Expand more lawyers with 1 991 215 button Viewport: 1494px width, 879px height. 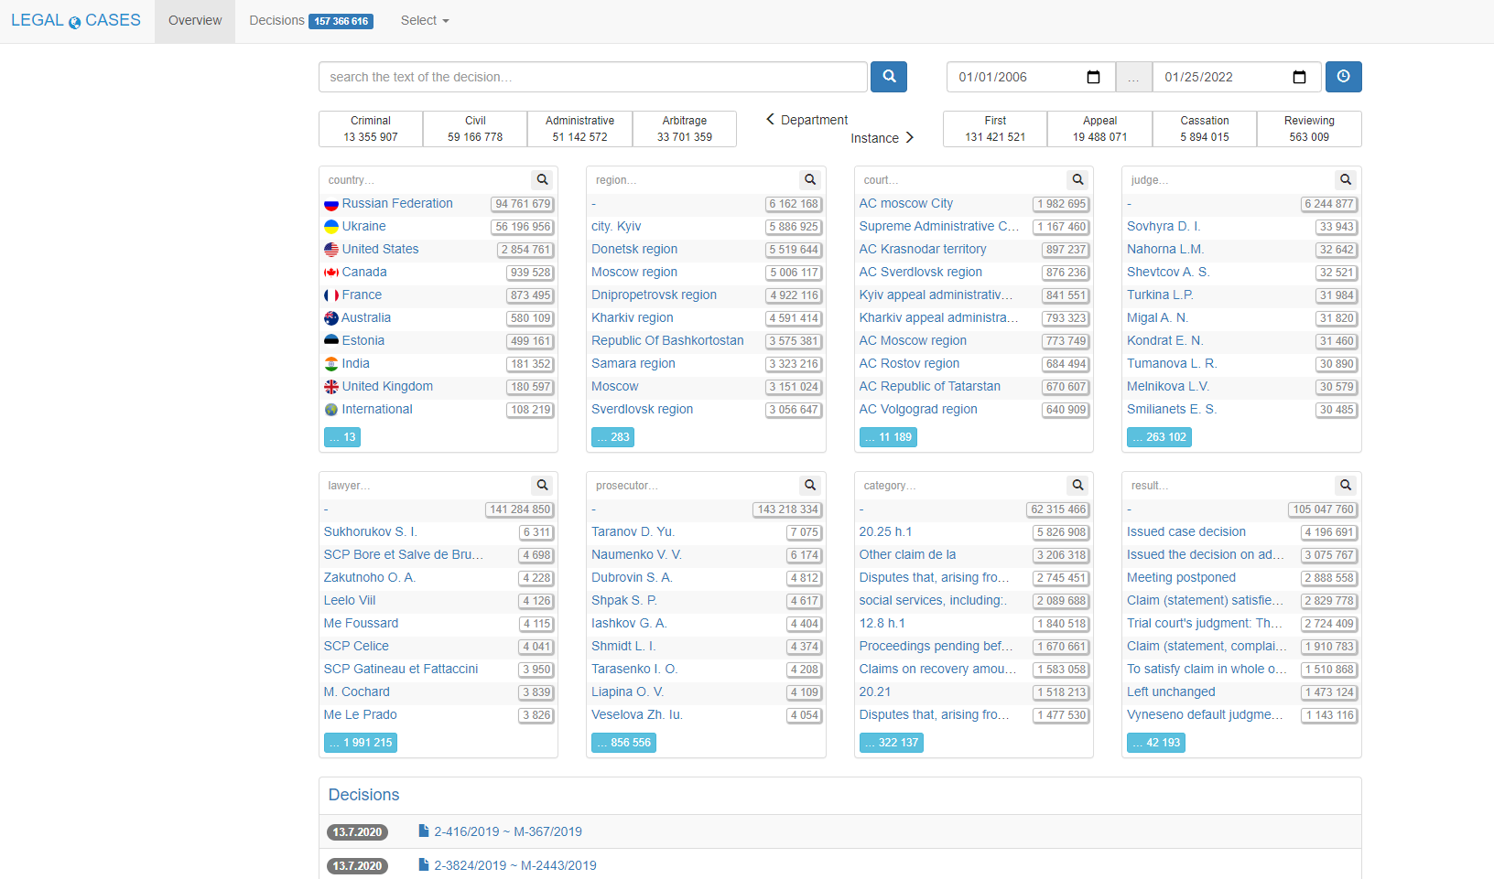pos(361,743)
